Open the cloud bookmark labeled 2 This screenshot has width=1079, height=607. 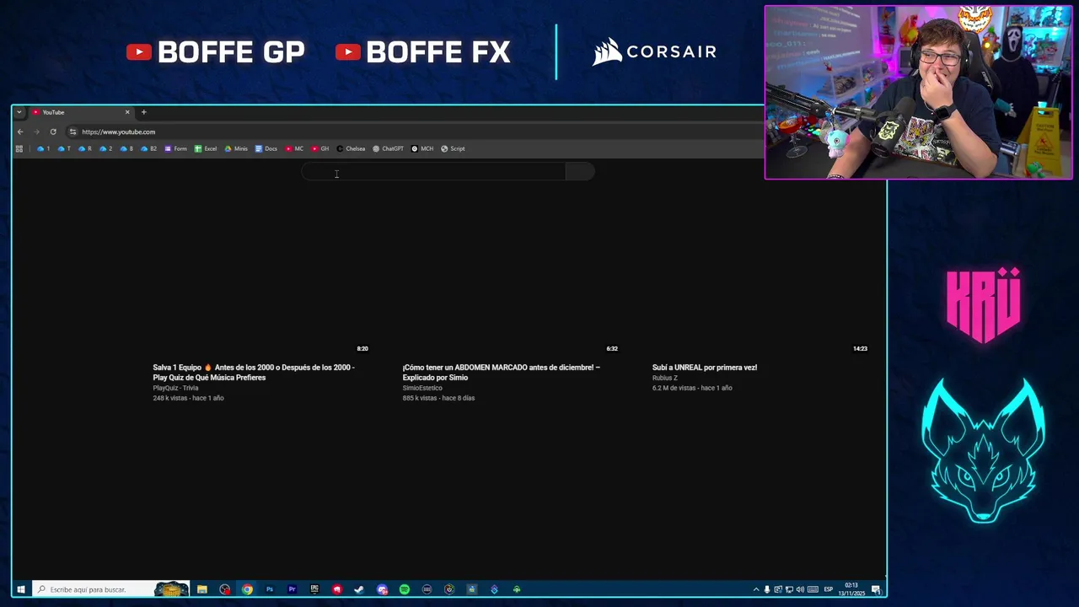[105, 148]
